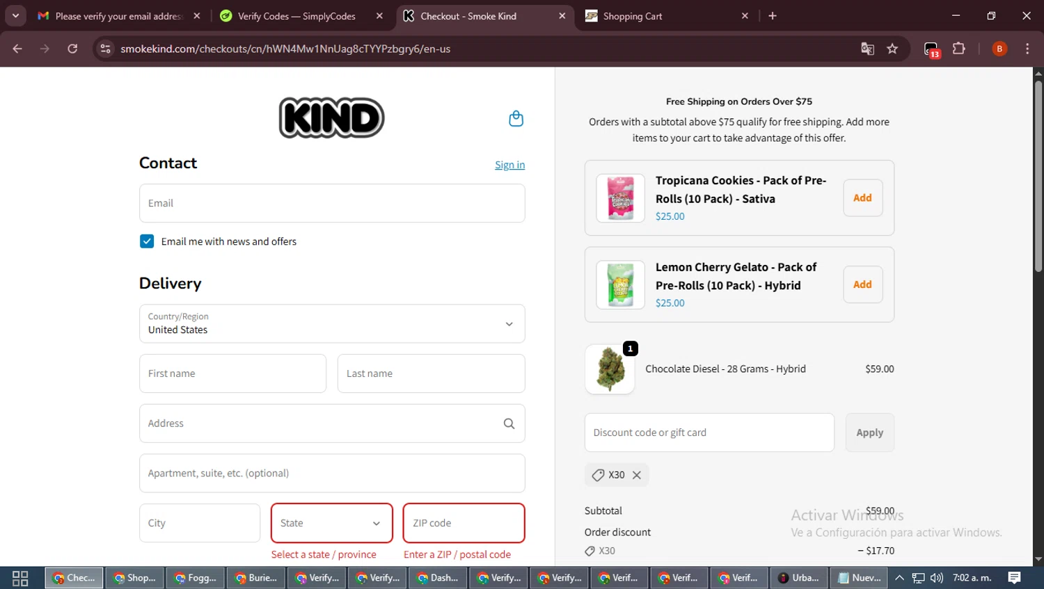The height and width of the screenshot is (589, 1044).
Task: Click the Apartment, suite optional field
Action: pos(332,474)
